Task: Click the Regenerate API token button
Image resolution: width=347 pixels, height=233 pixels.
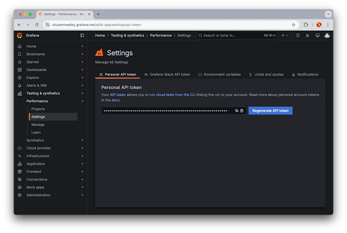Action: [x=270, y=110]
